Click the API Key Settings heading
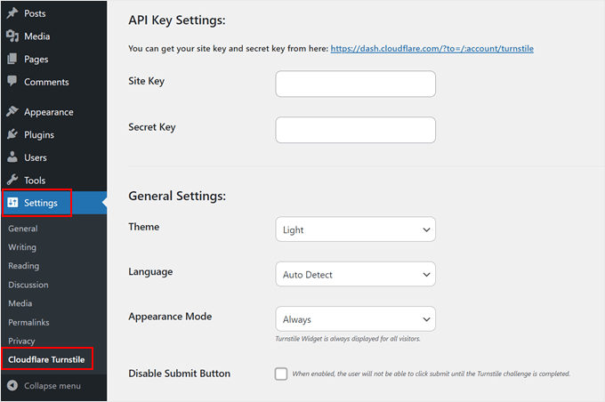 click(177, 20)
